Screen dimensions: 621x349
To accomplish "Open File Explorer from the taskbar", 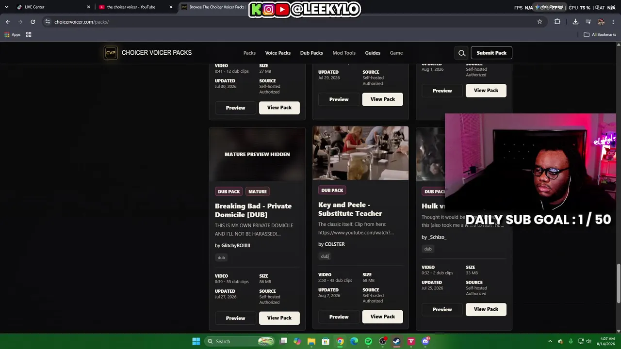I will (x=311, y=341).
